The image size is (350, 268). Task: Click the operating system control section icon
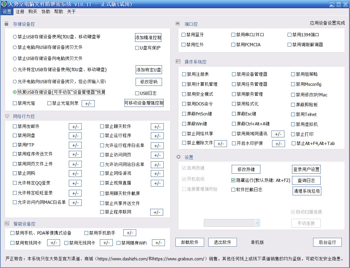coord(178,62)
